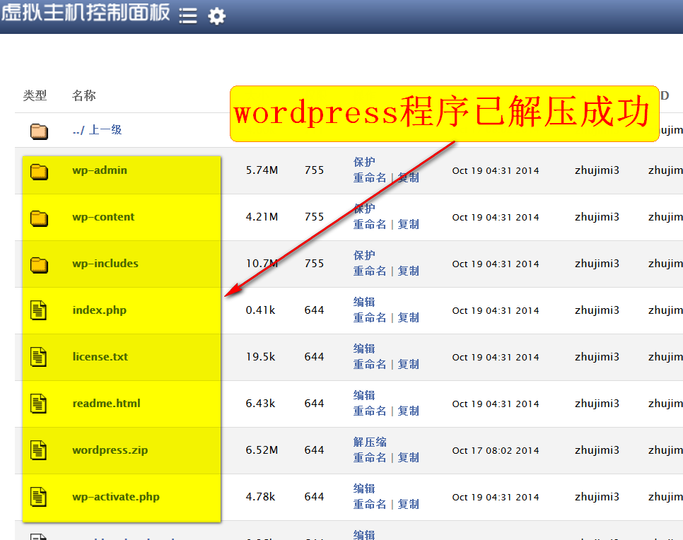Click 保护 for wp-includes folder
The image size is (683, 540).
coord(364,255)
